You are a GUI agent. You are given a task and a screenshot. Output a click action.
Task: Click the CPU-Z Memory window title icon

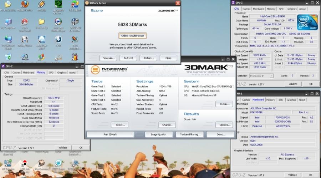[3, 66]
